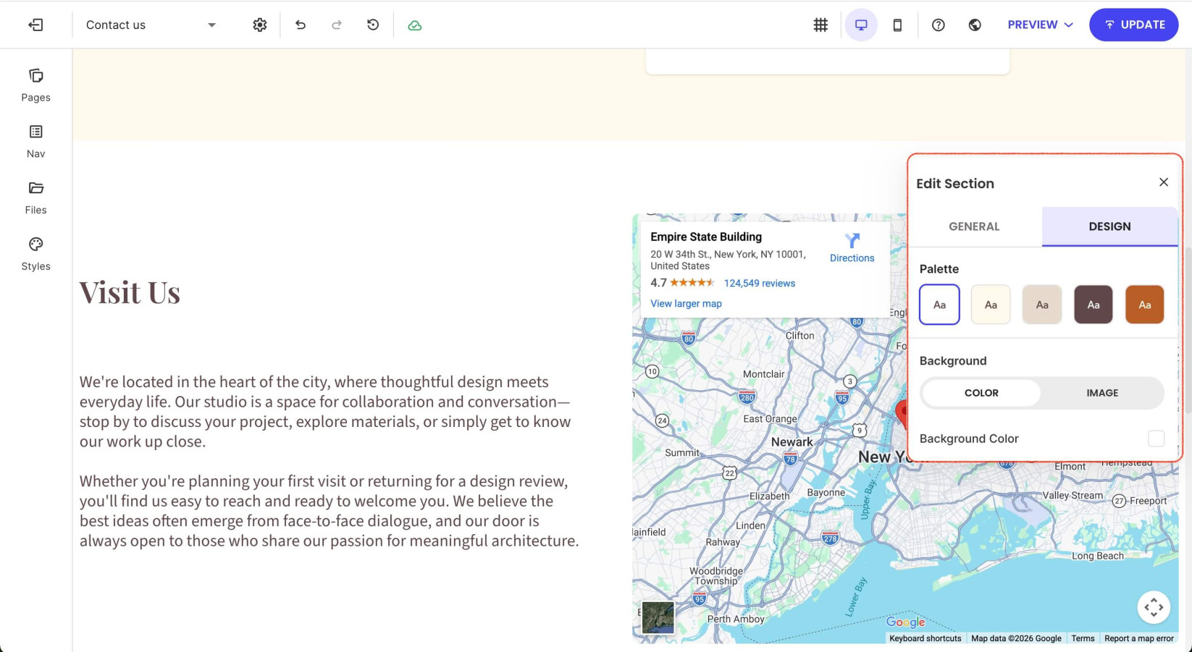Click the map Directions icon
Viewport: 1192px width, 652px height.
click(x=852, y=240)
